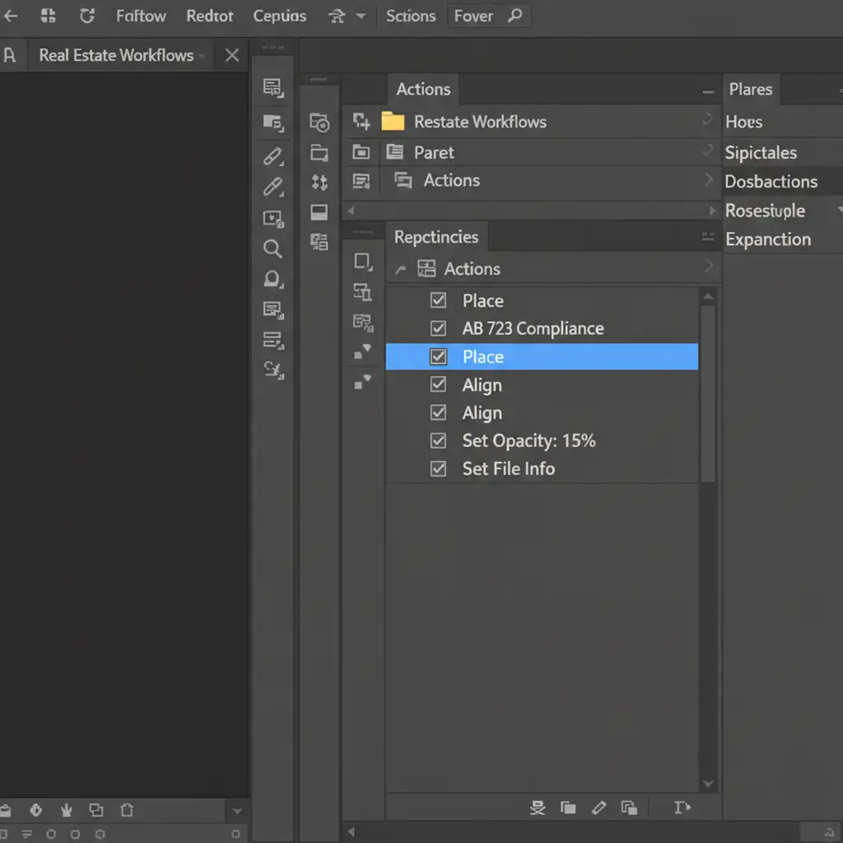Click the actions list vertical scrollbar
This screenshot has width=843, height=843.
[707, 395]
